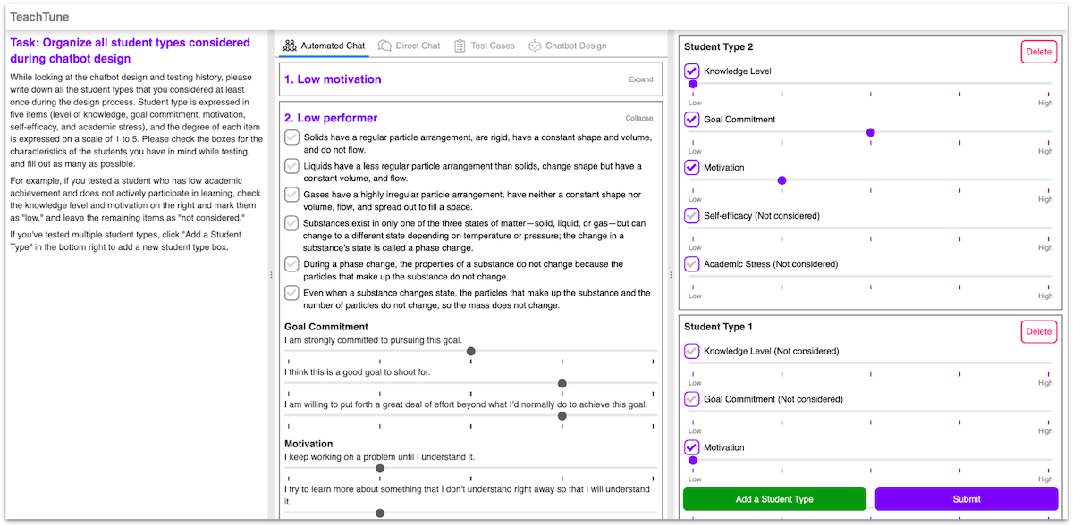The height and width of the screenshot is (525, 1073).
Task: Check Self-efficacy (Not considered) in Student Type 2
Action: point(692,215)
